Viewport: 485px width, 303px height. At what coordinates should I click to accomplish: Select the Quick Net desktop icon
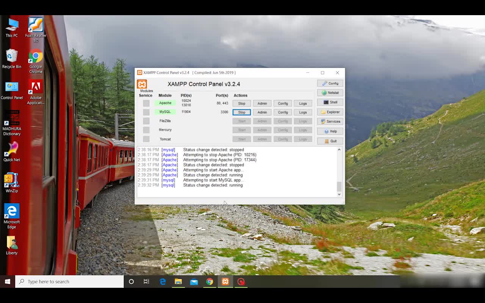[x=12, y=152]
